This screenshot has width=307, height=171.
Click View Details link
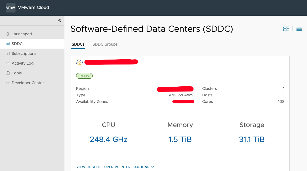point(88,167)
